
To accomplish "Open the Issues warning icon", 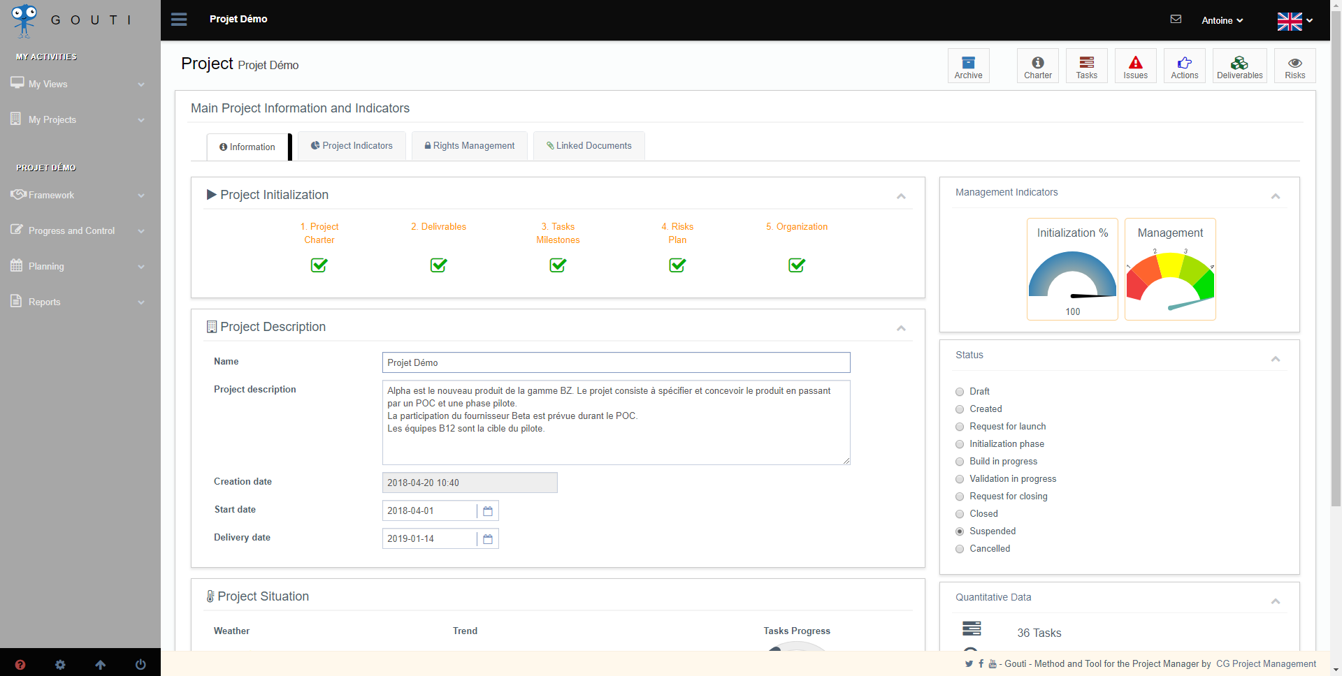I will point(1135,66).
